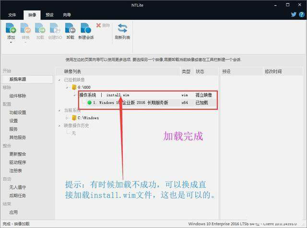Click the G:\000 folder icon

pos(74,87)
